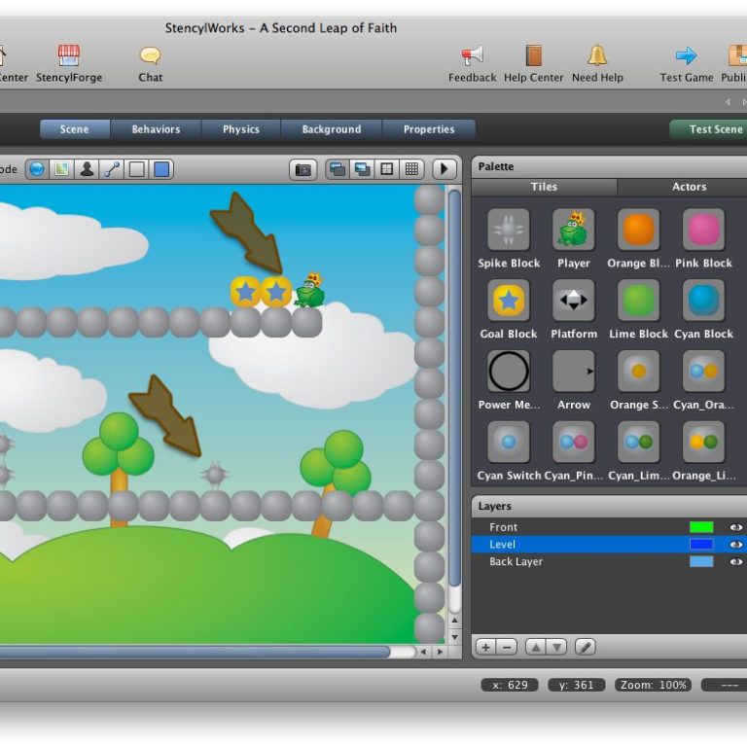747x747 pixels.
Task: Toggle visibility of Level layer
Action: tap(736, 545)
